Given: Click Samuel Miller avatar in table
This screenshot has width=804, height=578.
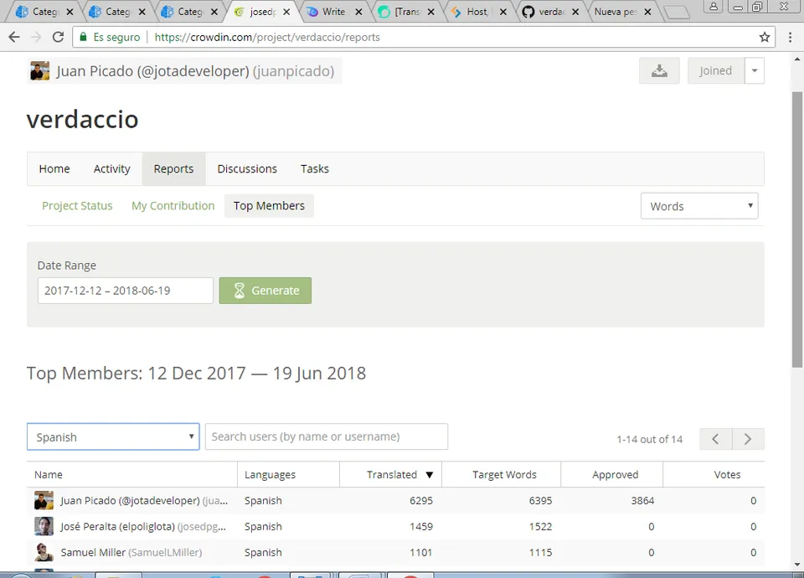Looking at the screenshot, I should pyautogui.click(x=44, y=552).
